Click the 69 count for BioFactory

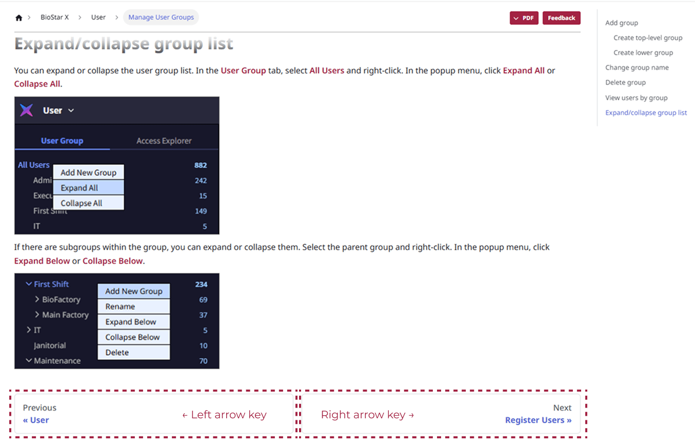(203, 300)
